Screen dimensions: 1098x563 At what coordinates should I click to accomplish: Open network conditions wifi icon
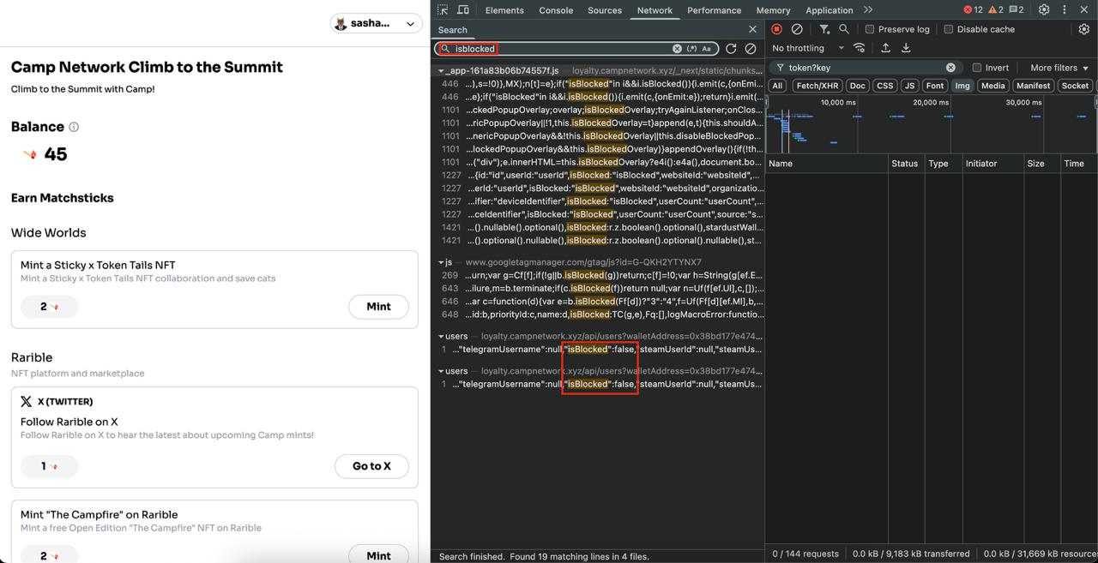coord(859,48)
